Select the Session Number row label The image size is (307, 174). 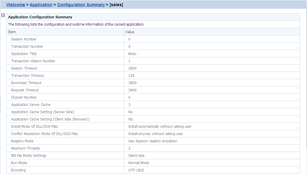click(x=24, y=39)
